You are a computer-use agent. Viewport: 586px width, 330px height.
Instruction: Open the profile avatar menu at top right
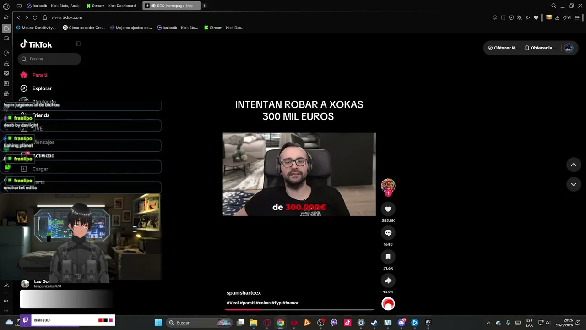tap(569, 48)
